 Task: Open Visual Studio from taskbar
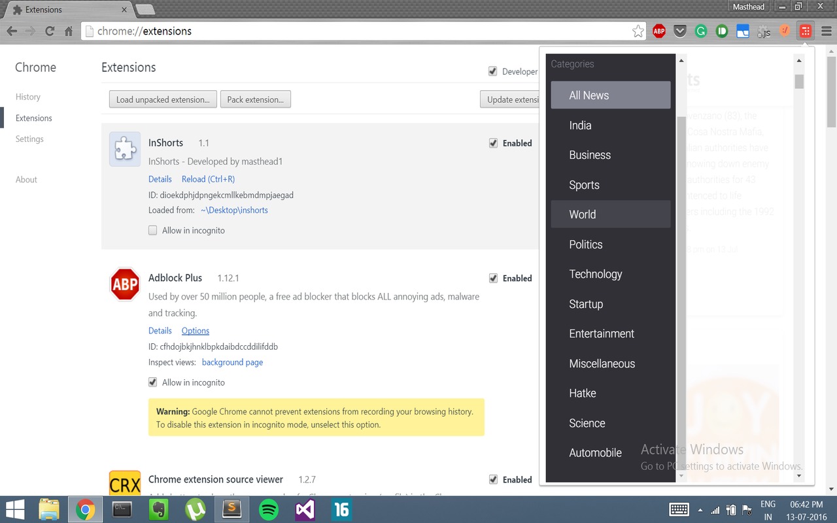305,509
